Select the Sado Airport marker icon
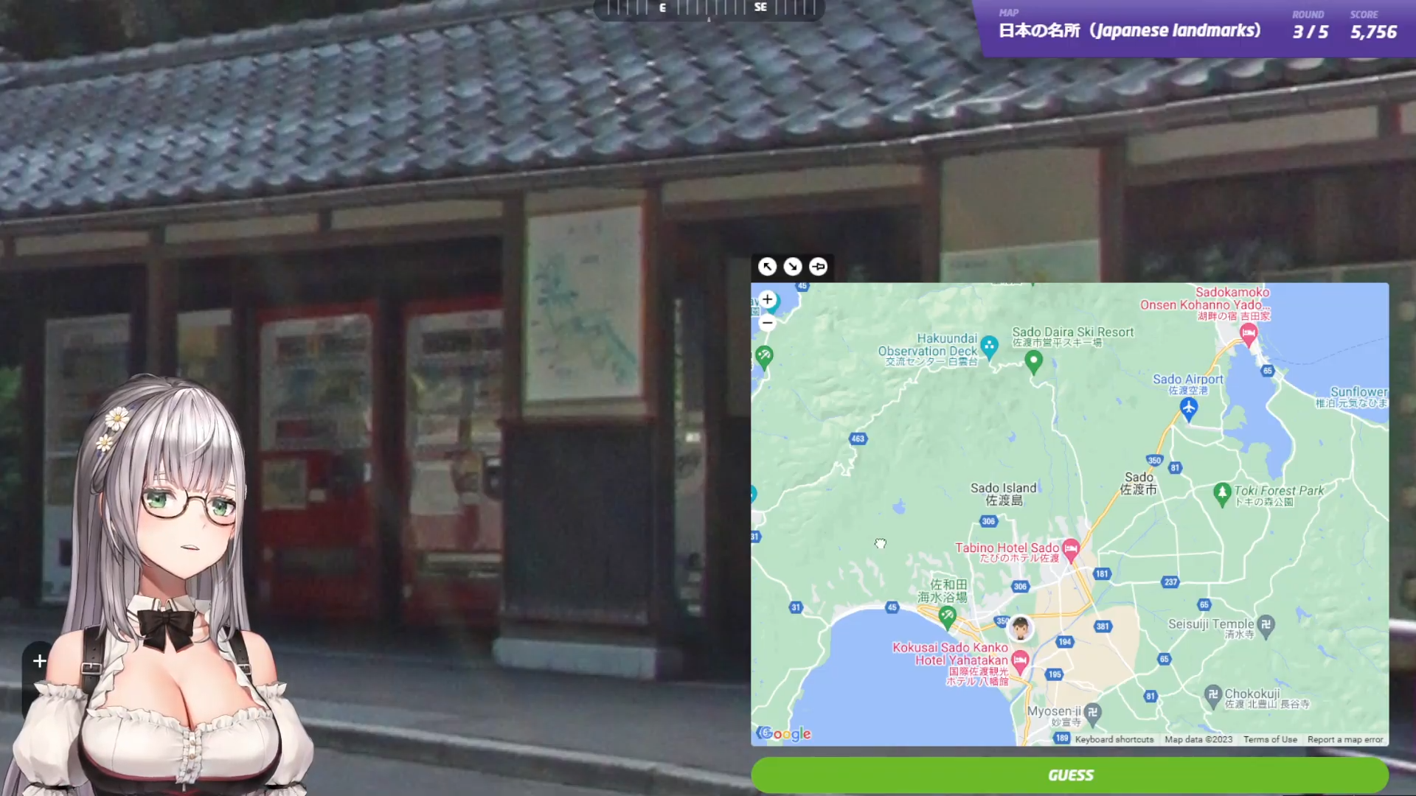This screenshot has width=1416, height=796. pos(1188,407)
